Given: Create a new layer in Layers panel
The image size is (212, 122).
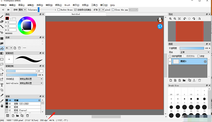Looking at the screenshot, I should point(171,80).
